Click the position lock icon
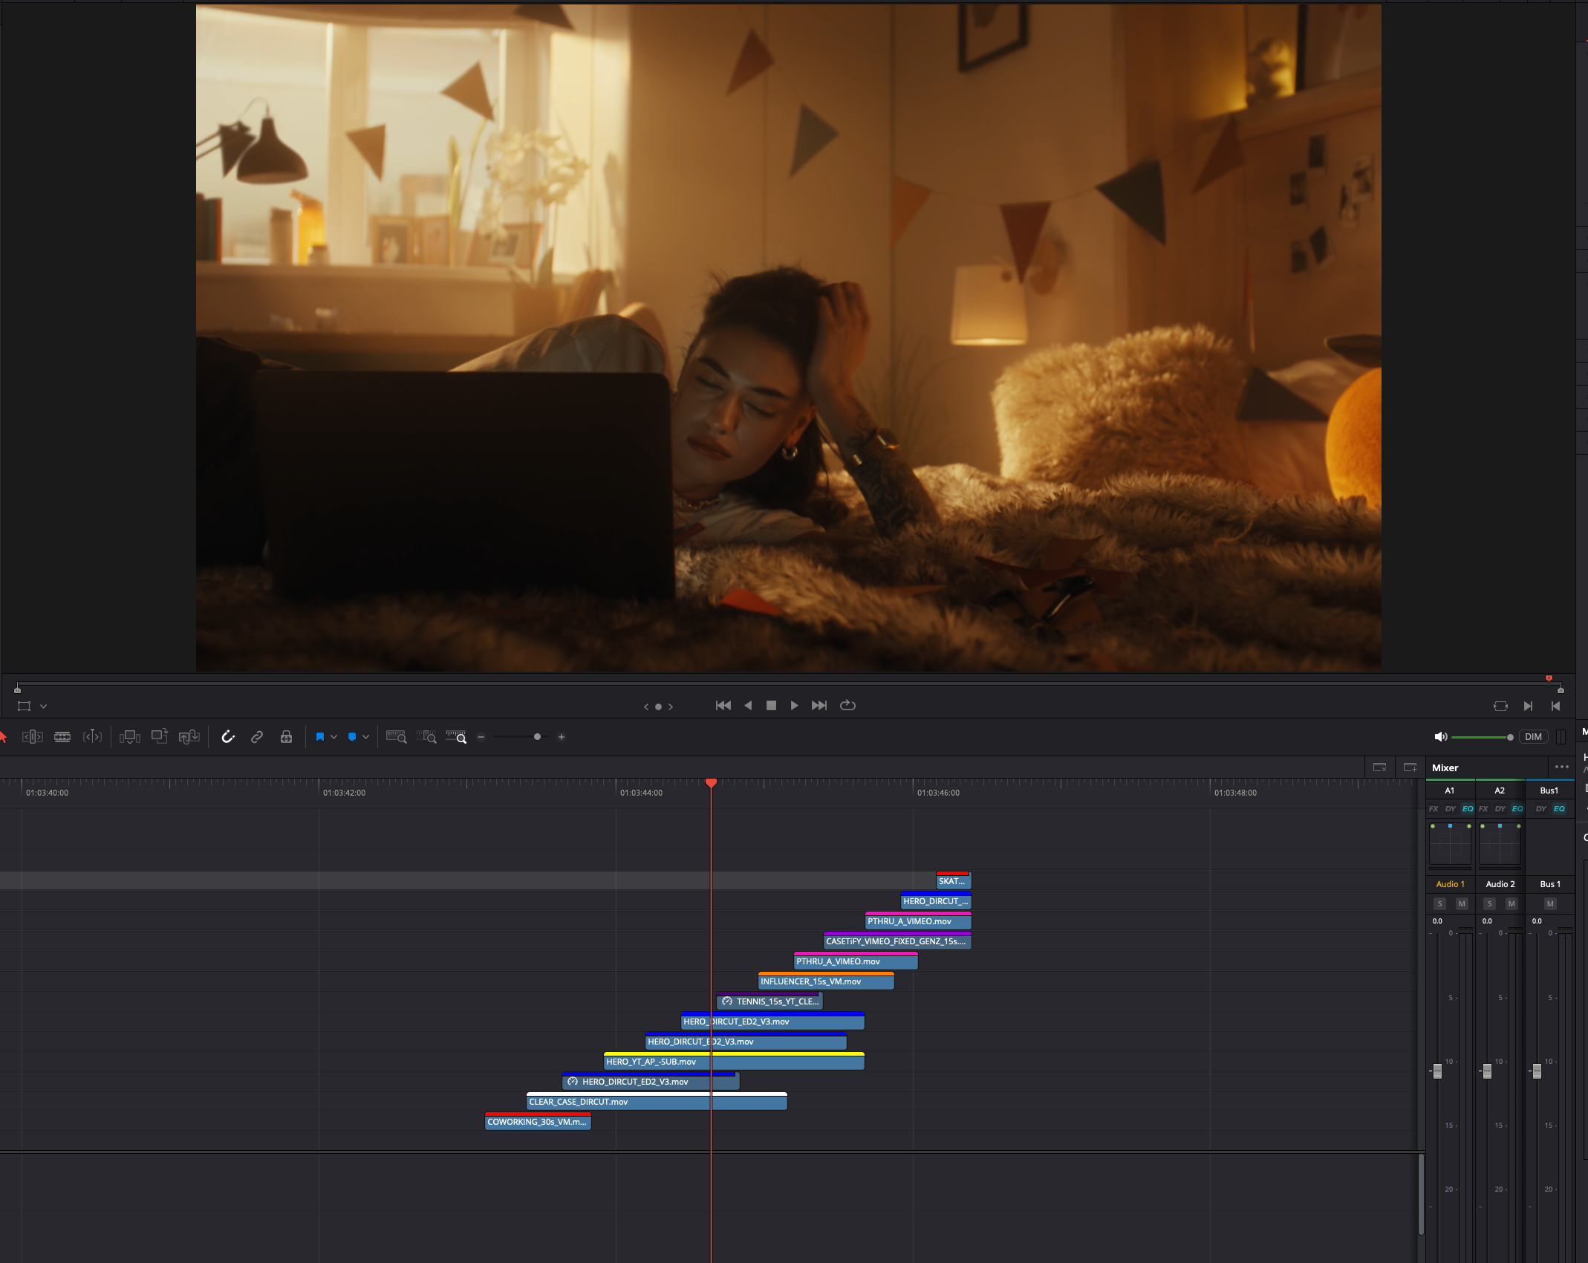This screenshot has height=1263, width=1588. tap(286, 737)
